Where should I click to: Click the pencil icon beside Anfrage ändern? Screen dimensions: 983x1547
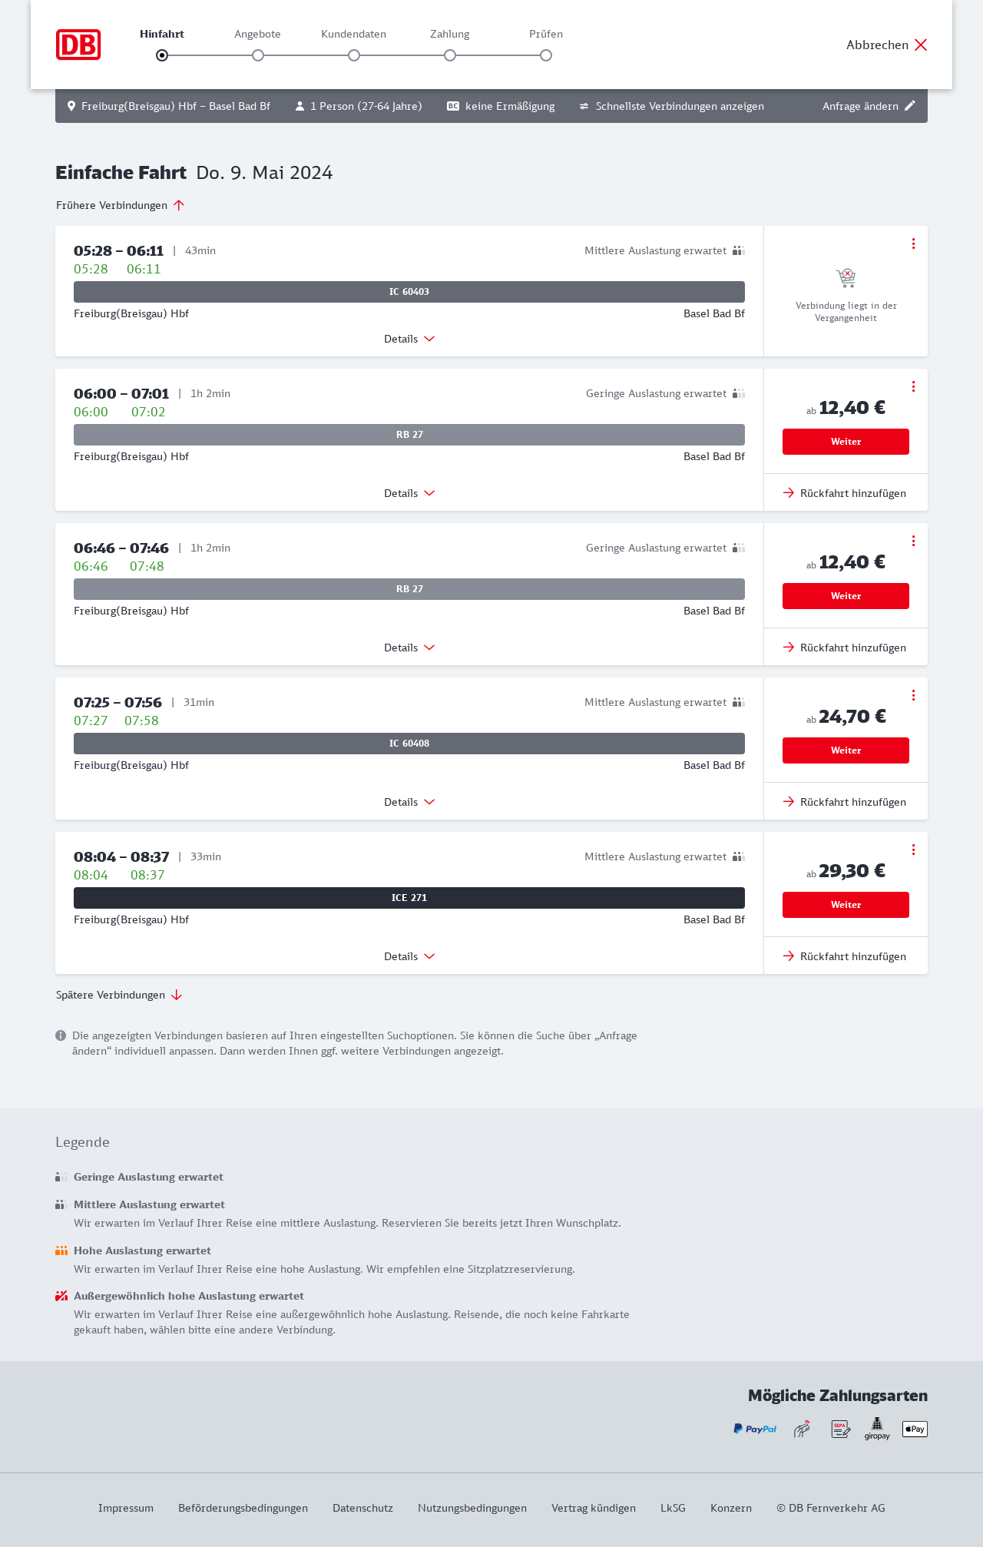[x=910, y=106]
